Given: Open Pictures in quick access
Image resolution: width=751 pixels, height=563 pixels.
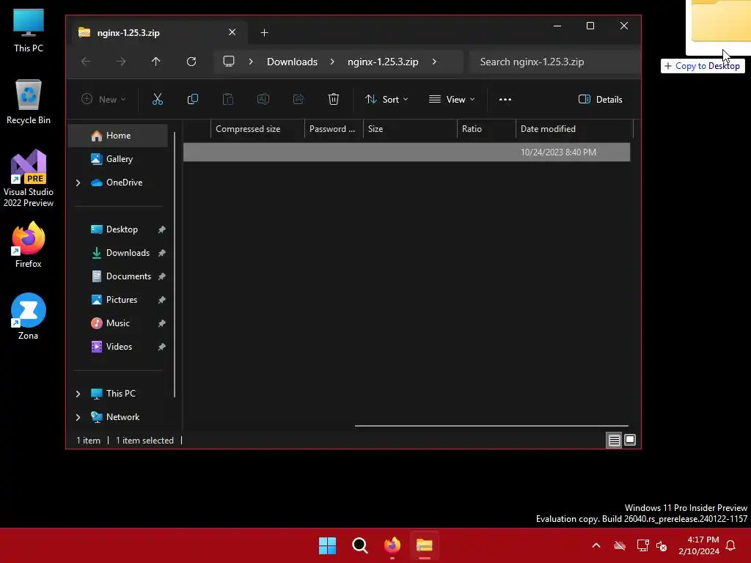Looking at the screenshot, I should [118, 300].
